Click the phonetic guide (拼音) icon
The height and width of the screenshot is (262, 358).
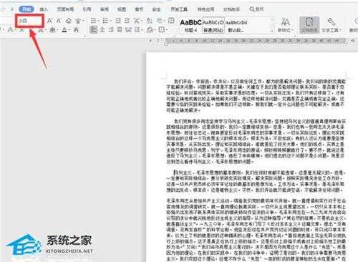pyautogui.click(x=78, y=21)
